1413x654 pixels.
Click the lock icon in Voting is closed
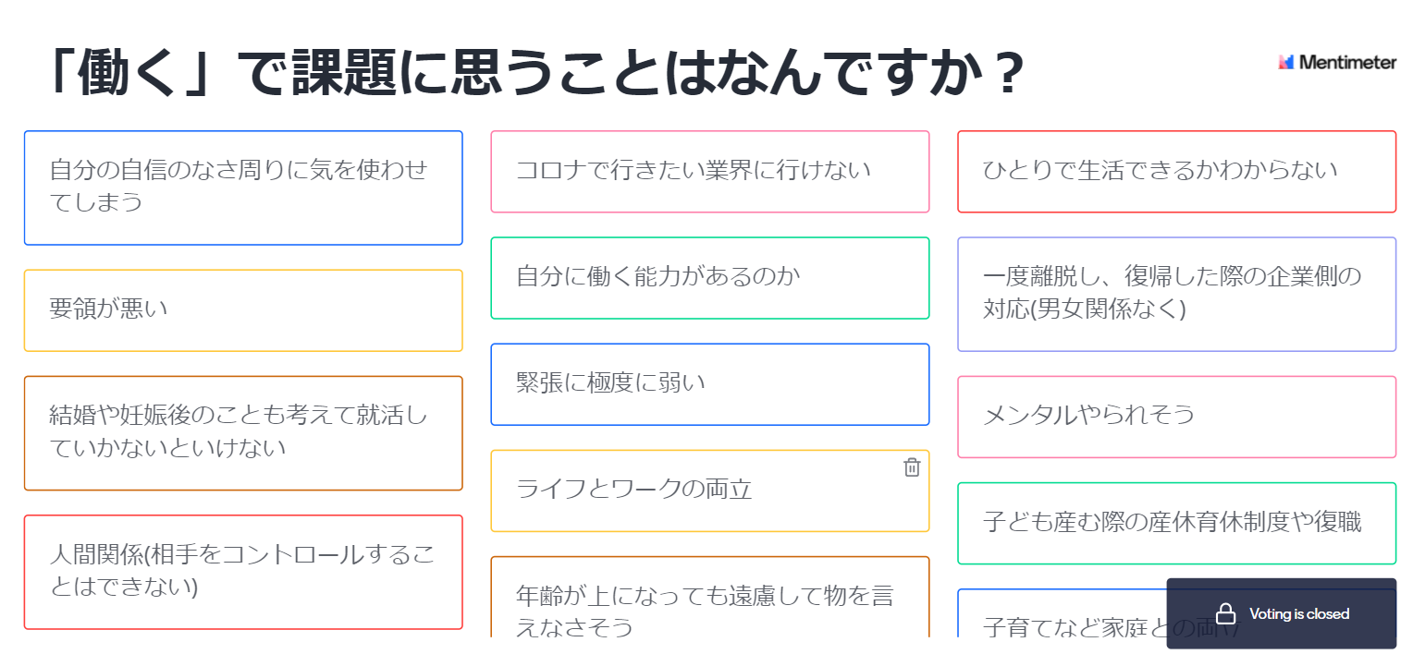pos(1226,613)
